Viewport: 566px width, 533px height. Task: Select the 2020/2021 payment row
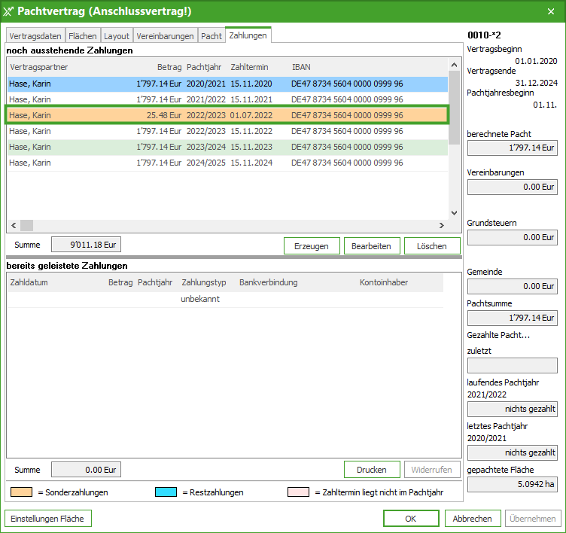click(x=226, y=84)
